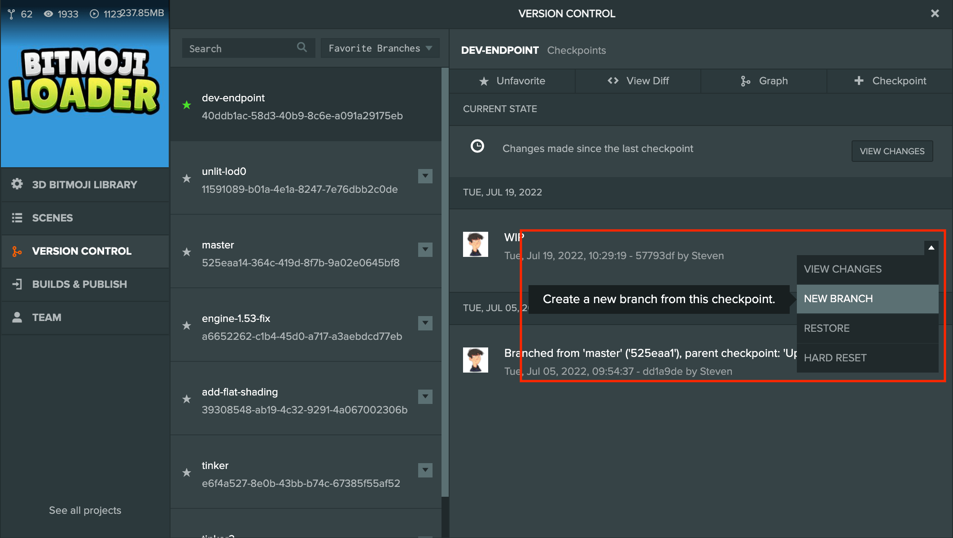The width and height of the screenshot is (953, 538).
Task: Toggle favorite star for dev-endpoint branch
Action: (187, 105)
